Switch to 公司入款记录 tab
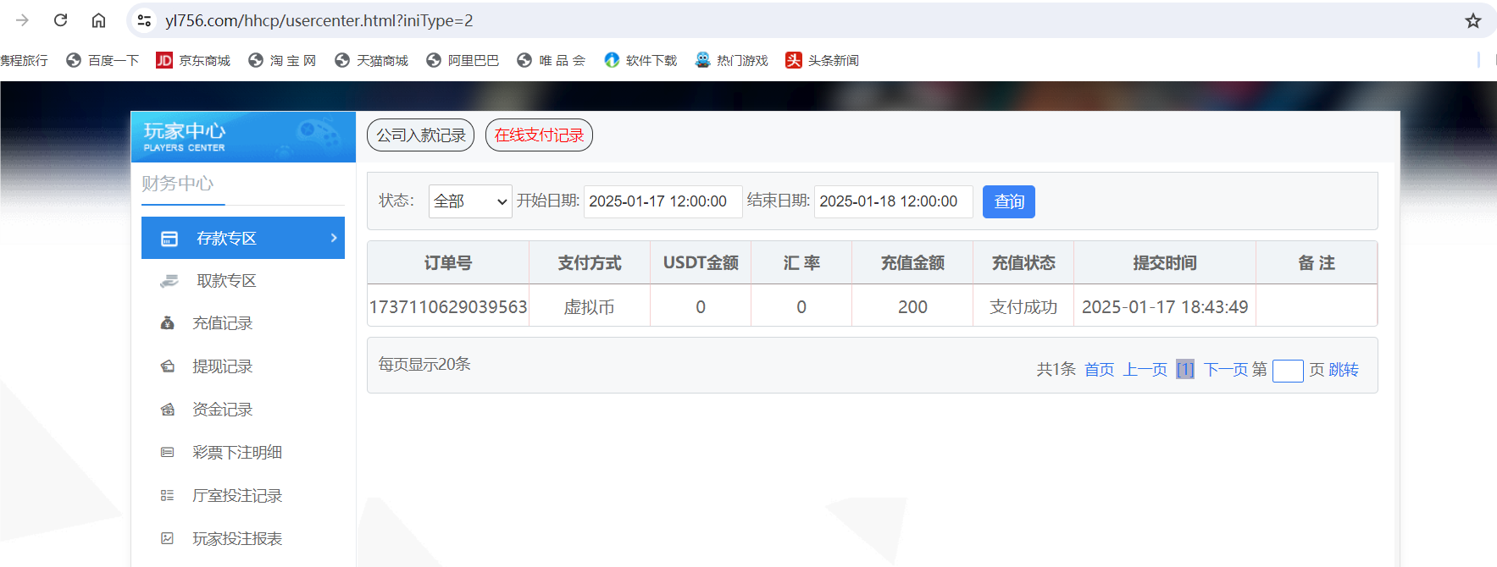 [x=420, y=135]
